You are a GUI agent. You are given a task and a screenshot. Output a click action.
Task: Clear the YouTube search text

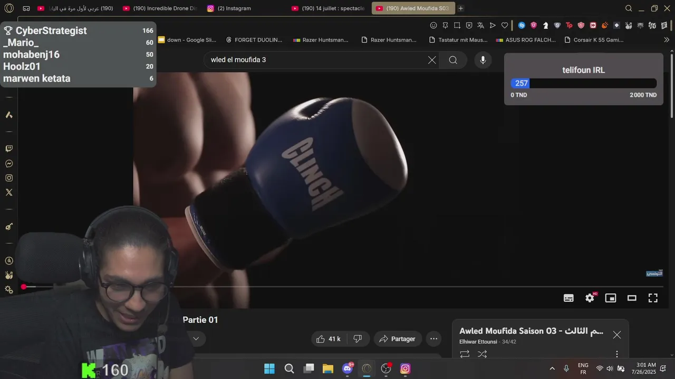click(432, 60)
